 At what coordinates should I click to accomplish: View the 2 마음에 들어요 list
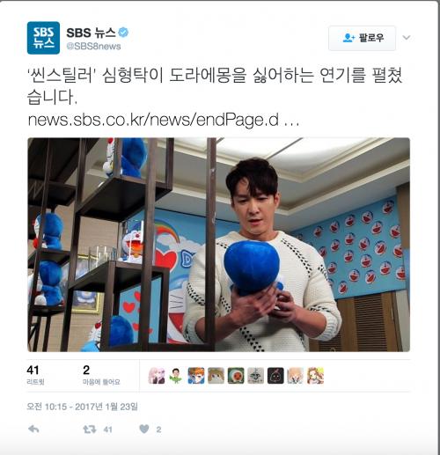click(x=101, y=375)
